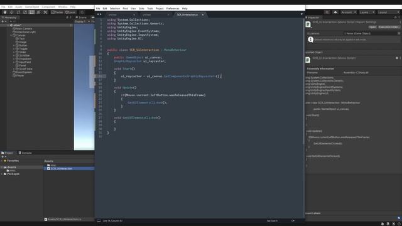Select the Hand tool in Unity toolbar
The width and height of the screenshot is (402, 226).
pyautogui.click(x=5, y=12)
